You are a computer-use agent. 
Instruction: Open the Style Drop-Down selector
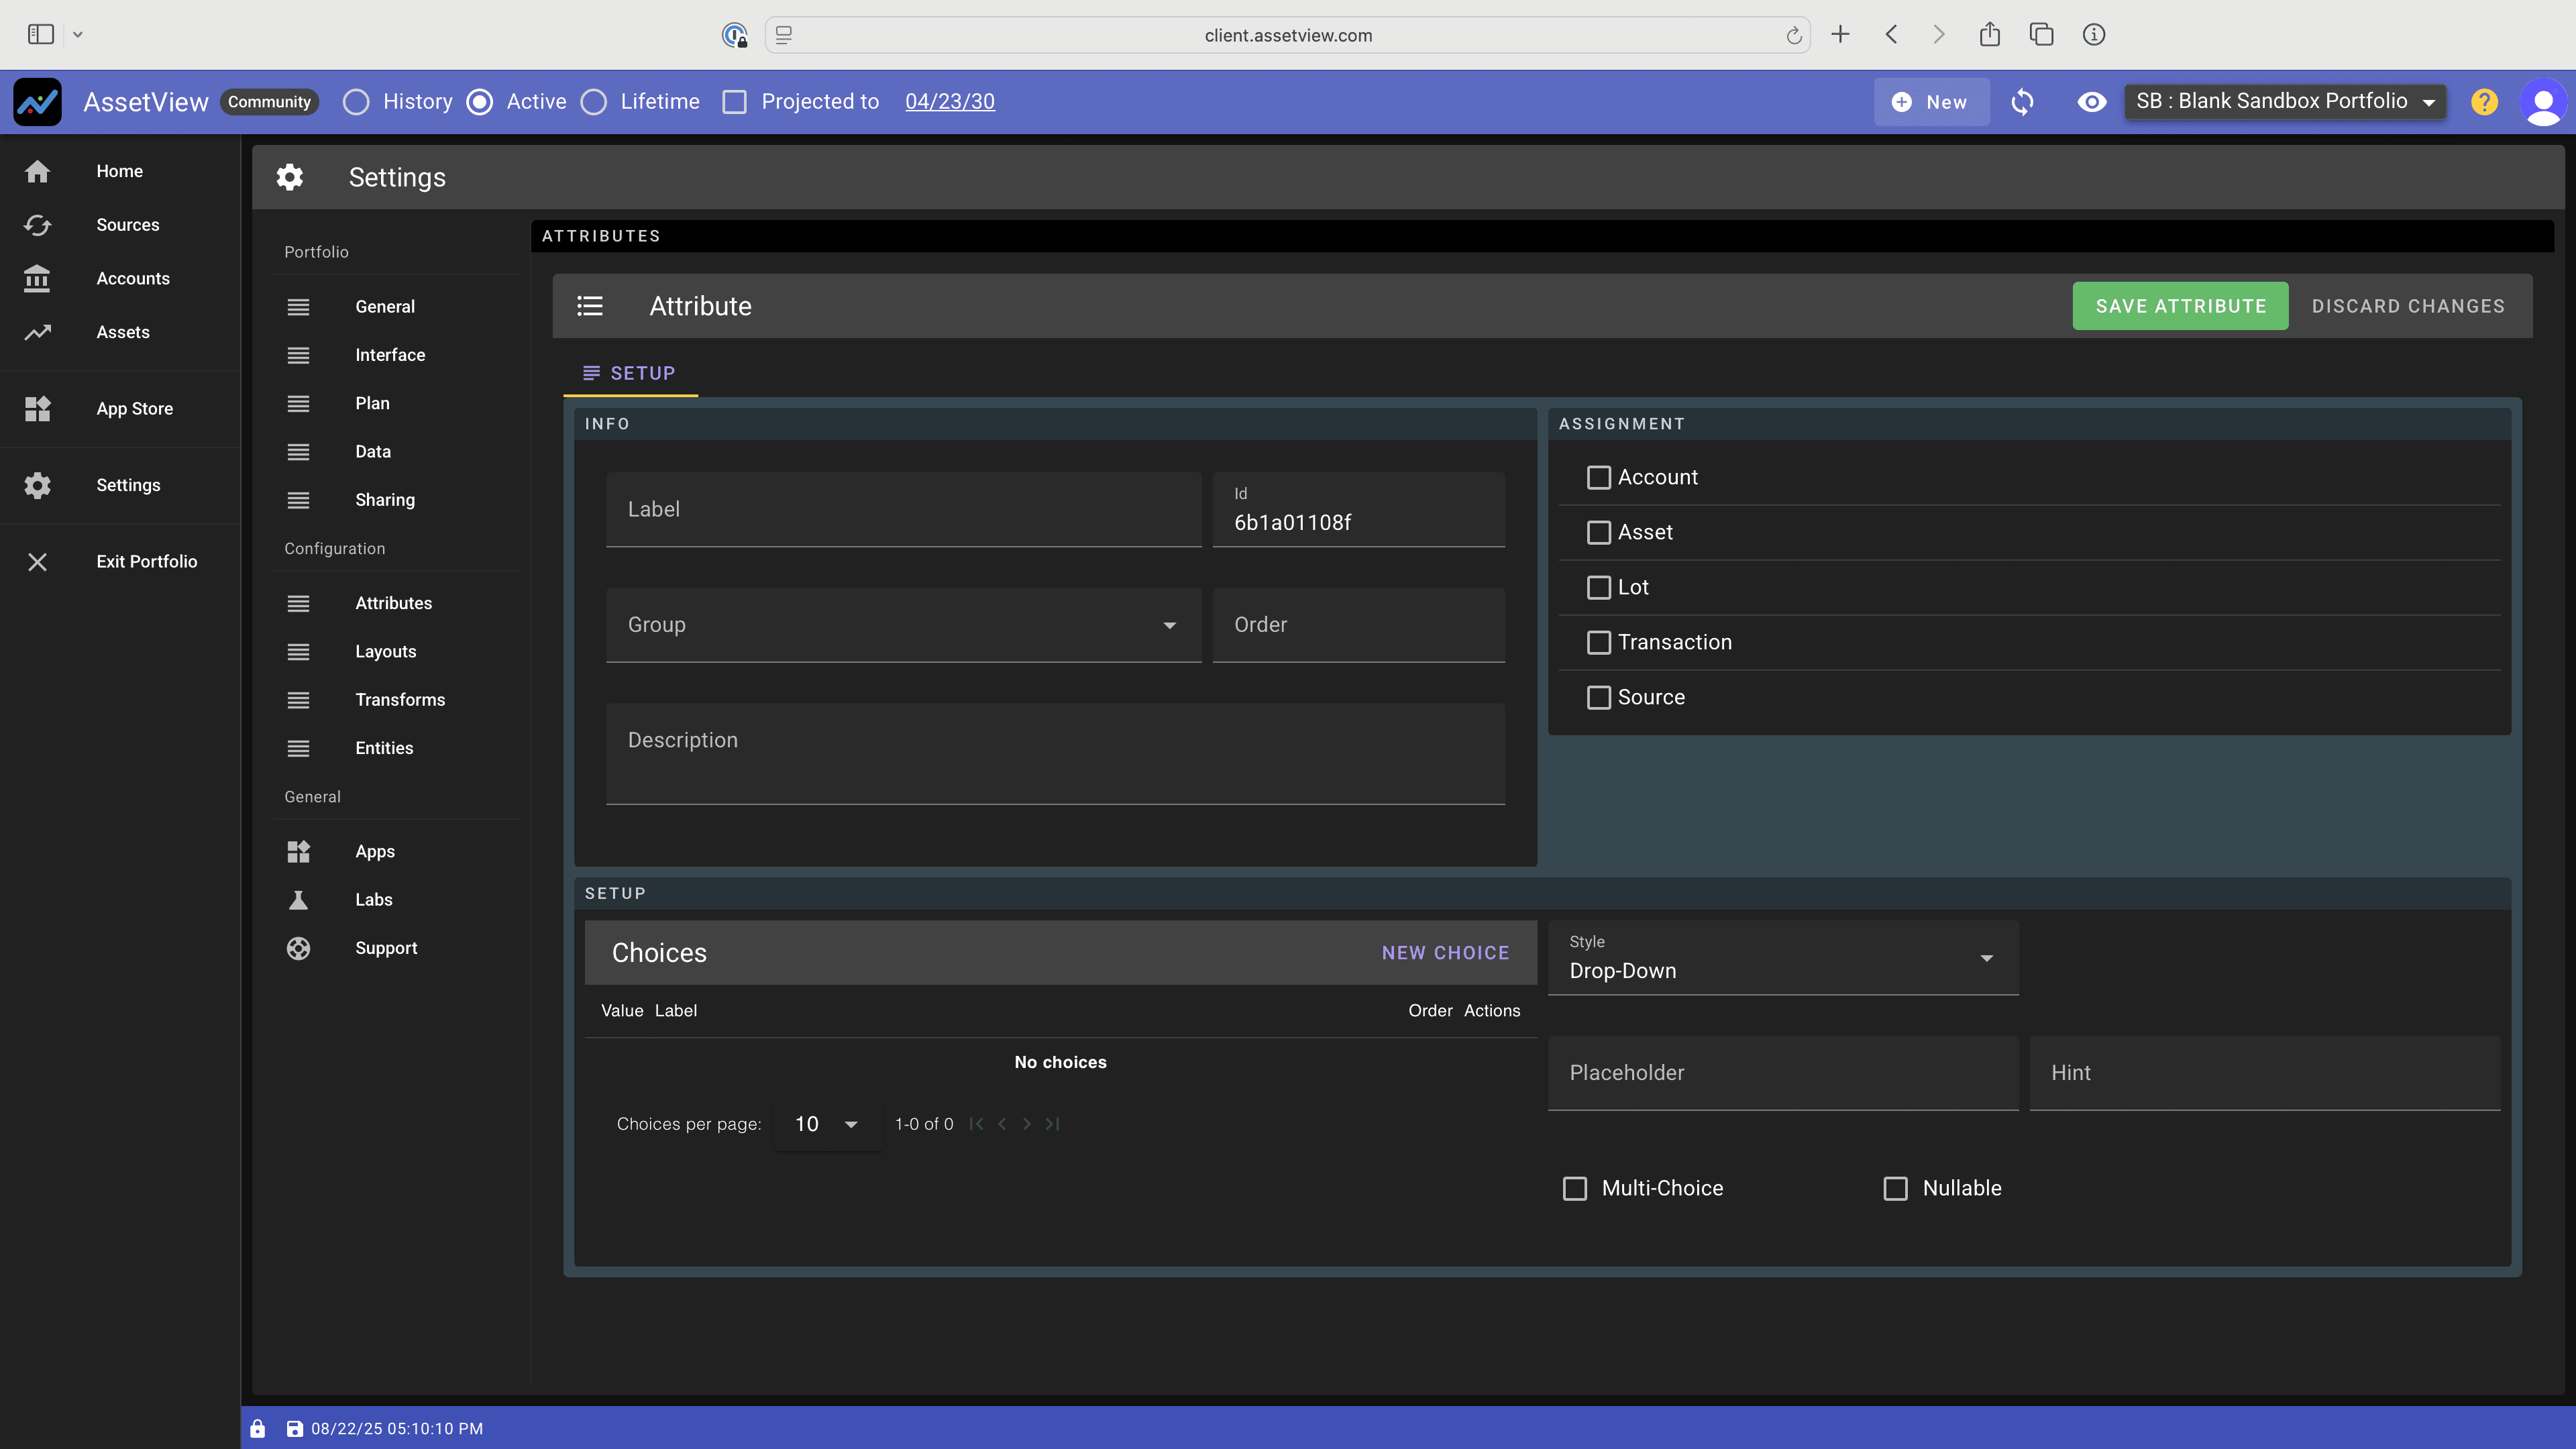[x=1783, y=958]
